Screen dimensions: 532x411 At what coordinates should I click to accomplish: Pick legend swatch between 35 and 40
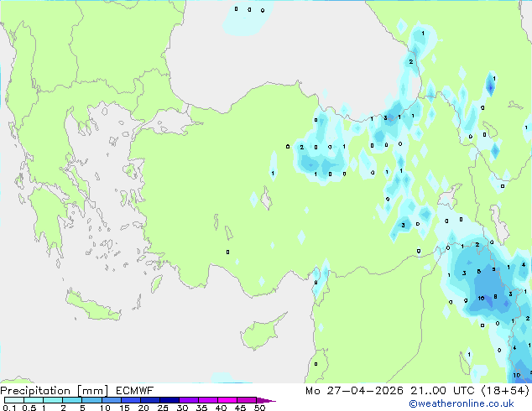[208, 400]
